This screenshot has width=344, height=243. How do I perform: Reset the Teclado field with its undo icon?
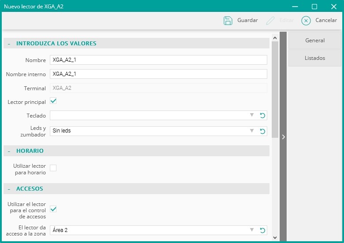pos(262,115)
